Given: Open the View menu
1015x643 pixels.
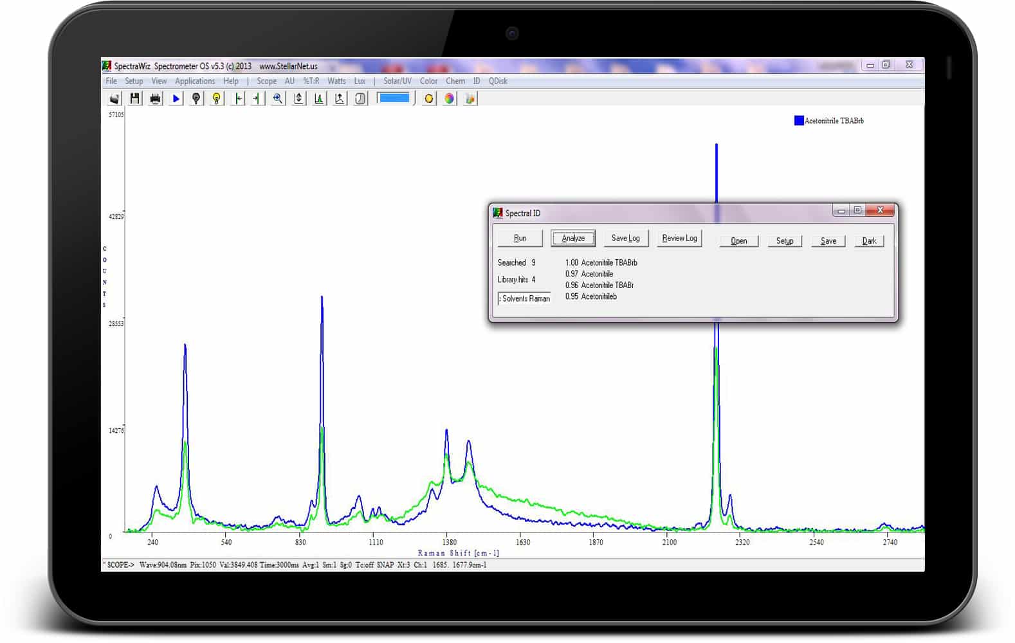Looking at the screenshot, I should 159,81.
